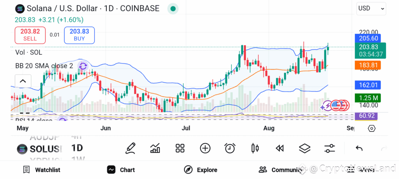
Task: Open chart settings sliders icon
Action: click(330, 148)
